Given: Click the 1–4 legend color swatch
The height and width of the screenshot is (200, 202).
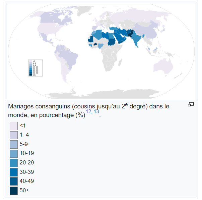Looking at the screenshot, I should 14,135.
